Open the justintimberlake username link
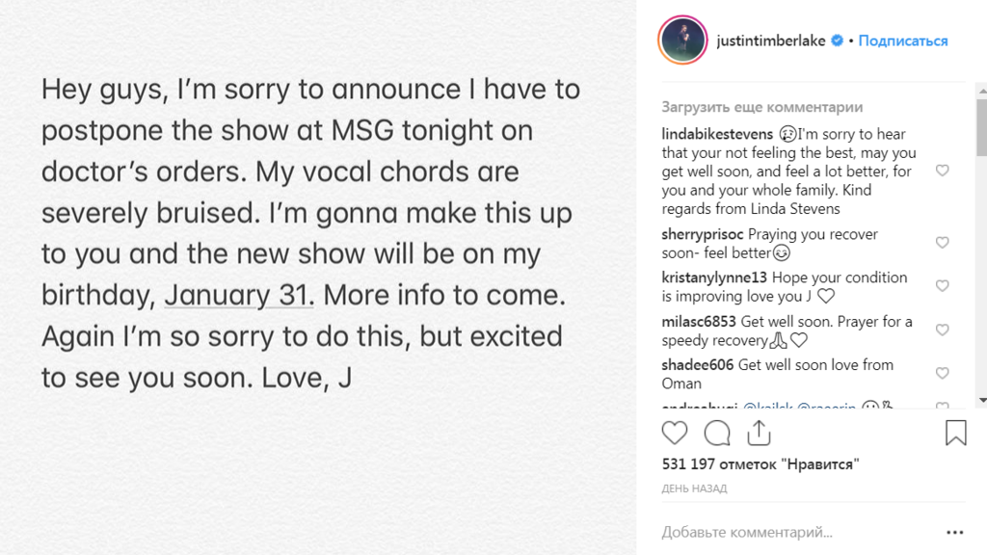987x555 pixels. click(770, 40)
